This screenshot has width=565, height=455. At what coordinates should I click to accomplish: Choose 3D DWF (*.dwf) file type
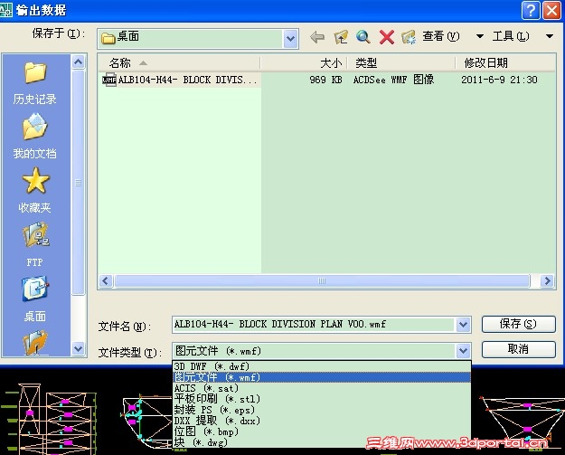[x=322, y=366]
